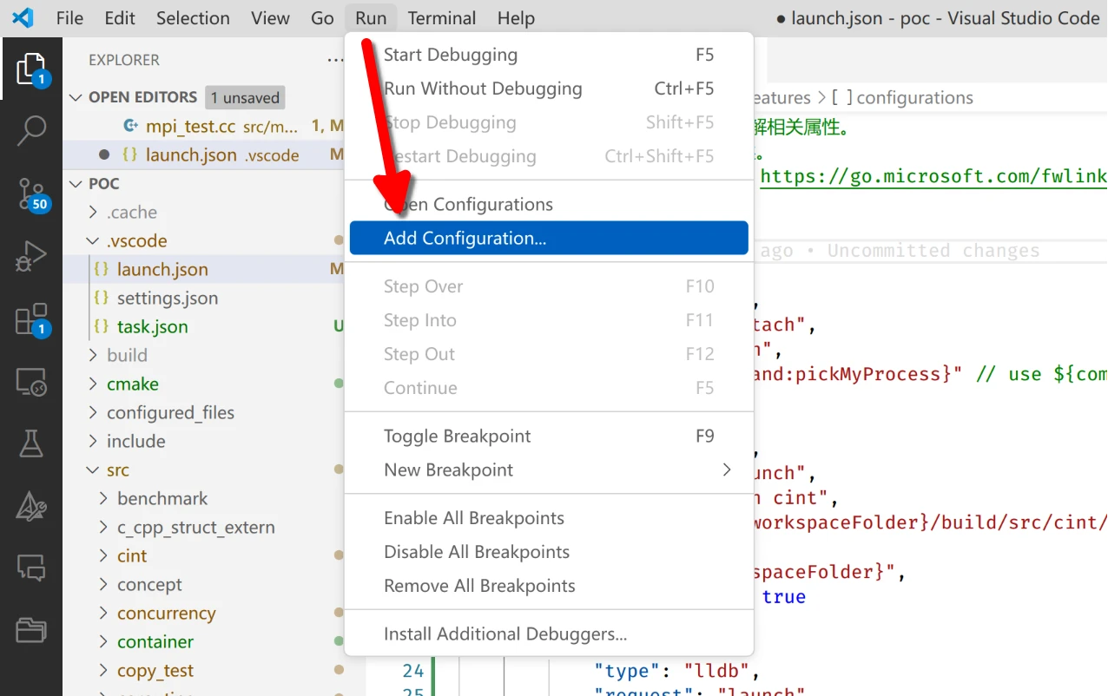Select Toggle Breakpoint menu entry
This screenshot has width=1108, height=696.
tap(549, 436)
